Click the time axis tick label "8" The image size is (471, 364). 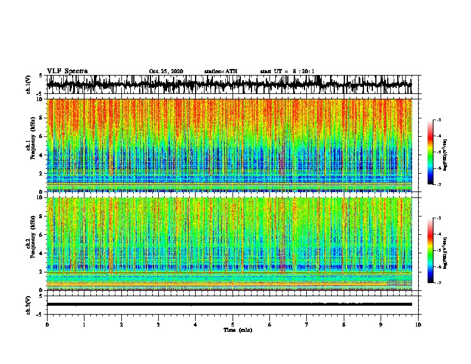pos(344,325)
